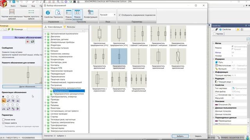Select Предохранитель 1-фазный с нейтралью thumbnail
This screenshot has height=140, width=250.
[x=139, y=36]
